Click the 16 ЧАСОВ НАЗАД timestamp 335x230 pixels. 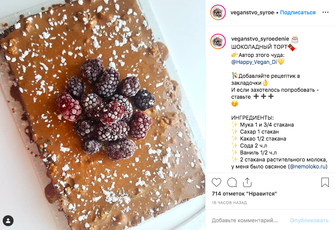pyautogui.click(x=229, y=203)
